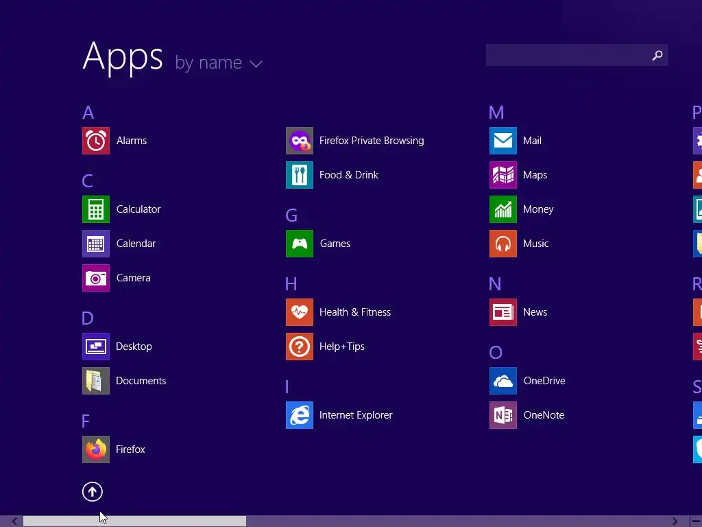
Task: Select the letter M group header
Action: tap(496, 113)
